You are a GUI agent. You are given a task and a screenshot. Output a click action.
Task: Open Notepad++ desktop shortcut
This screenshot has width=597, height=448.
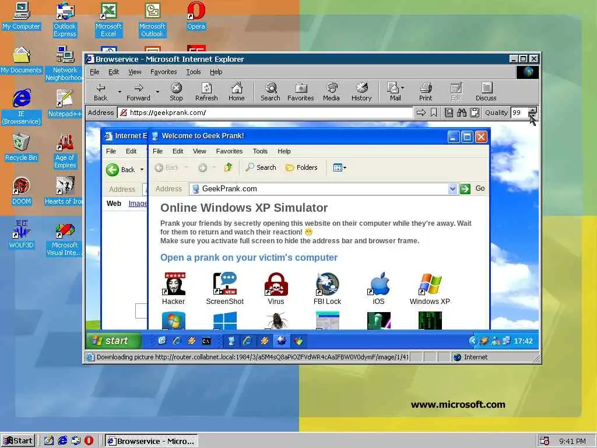pos(65,104)
